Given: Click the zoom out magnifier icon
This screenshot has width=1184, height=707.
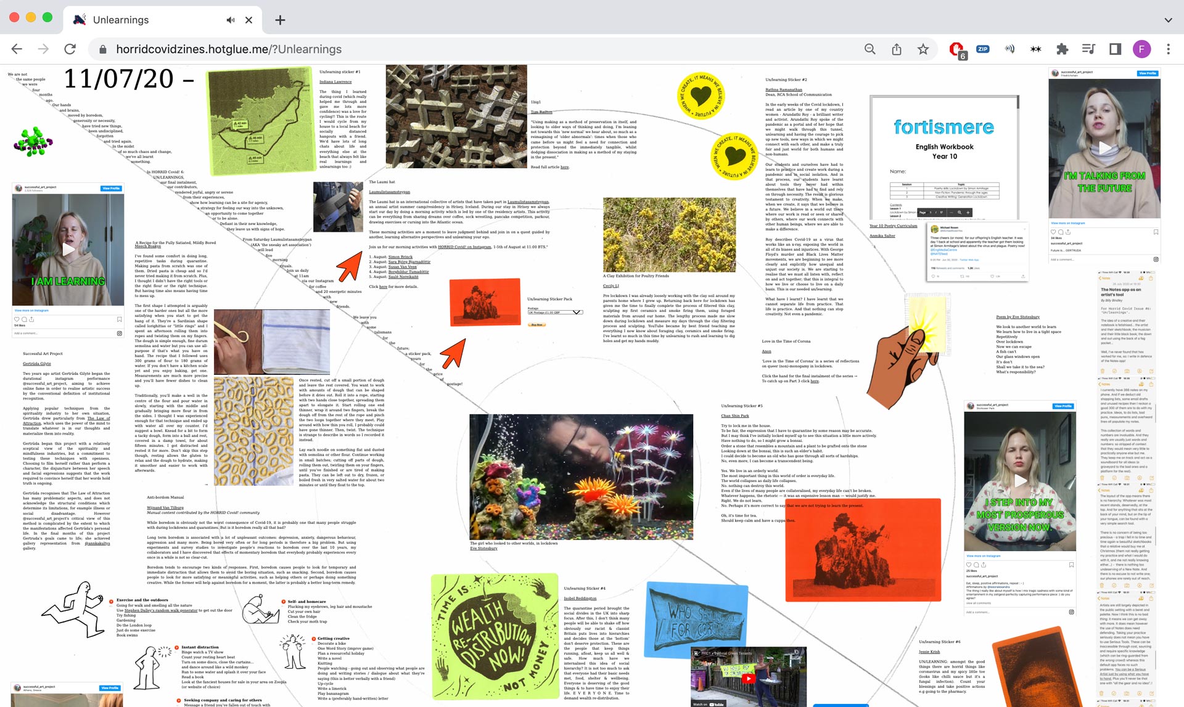Looking at the screenshot, I should pyautogui.click(x=869, y=49).
